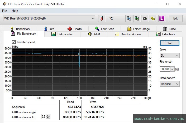
Task: Open the Help menu
Action: click(15, 11)
